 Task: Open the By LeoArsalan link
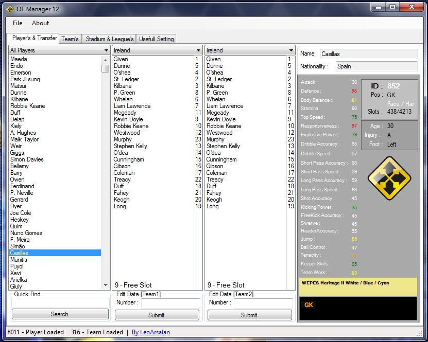pyautogui.click(x=150, y=332)
